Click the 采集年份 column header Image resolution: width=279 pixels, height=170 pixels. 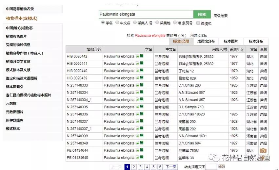tap(237, 49)
